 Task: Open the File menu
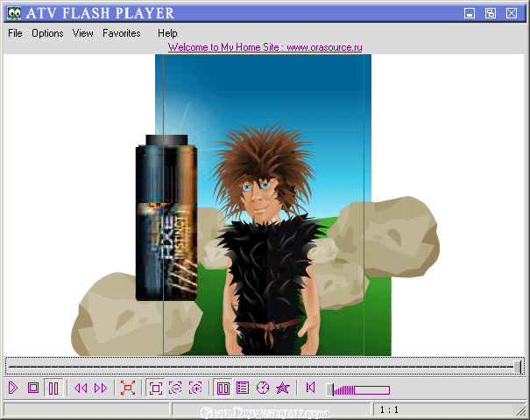(x=15, y=33)
